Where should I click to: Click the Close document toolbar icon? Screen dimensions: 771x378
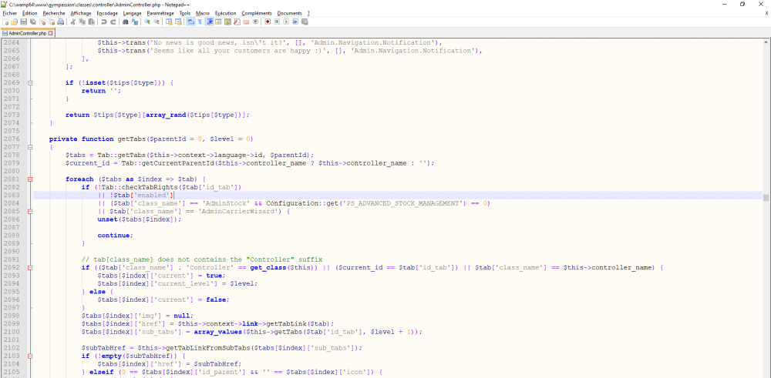pos(42,22)
